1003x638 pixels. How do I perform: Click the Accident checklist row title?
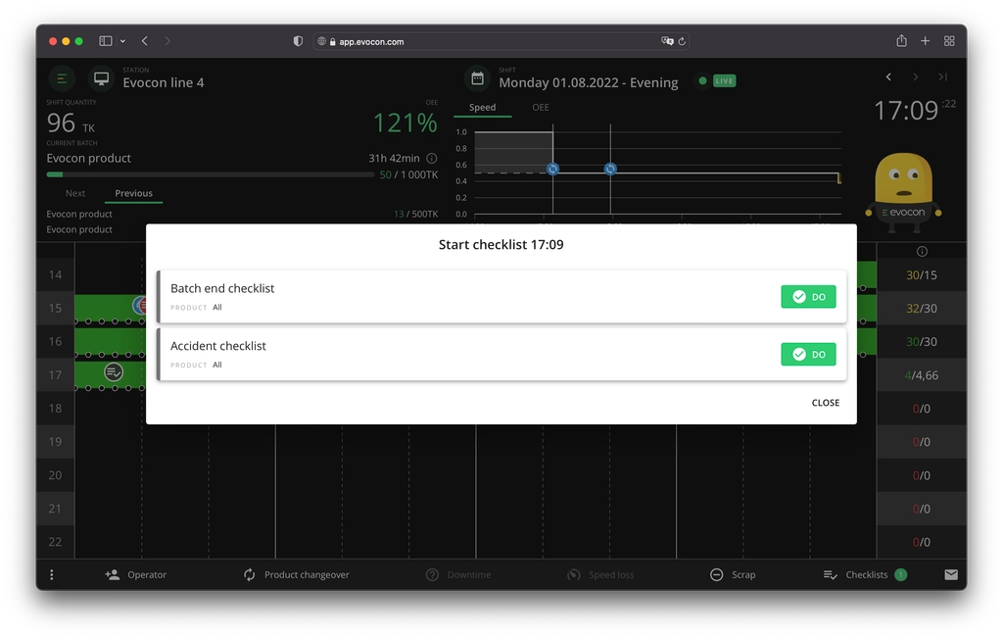click(x=218, y=346)
